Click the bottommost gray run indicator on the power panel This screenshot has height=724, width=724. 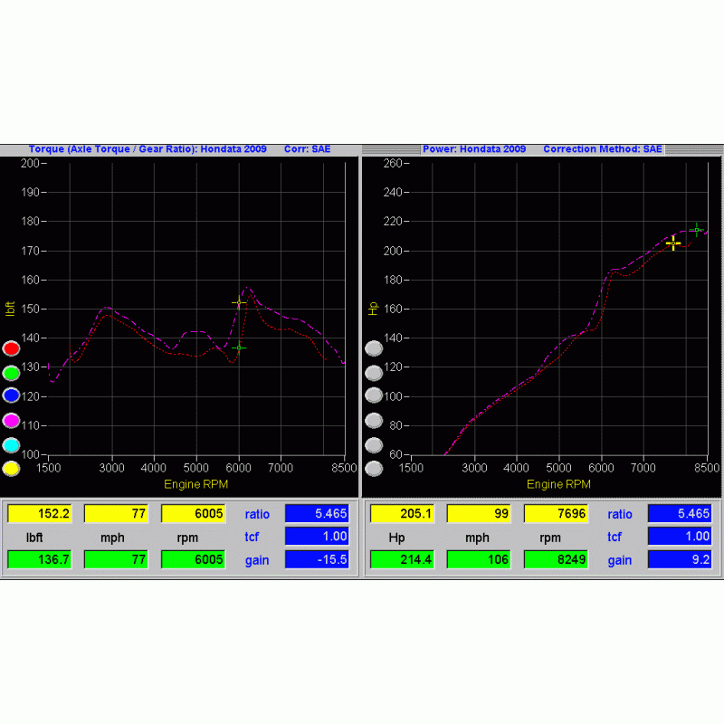pyautogui.click(x=374, y=468)
